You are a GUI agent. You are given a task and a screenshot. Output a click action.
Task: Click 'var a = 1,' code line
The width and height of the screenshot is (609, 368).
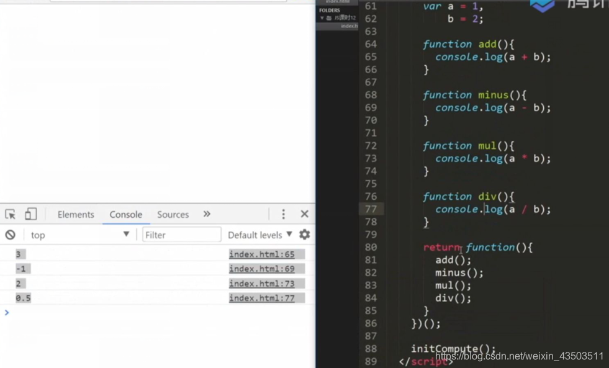(x=453, y=7)
